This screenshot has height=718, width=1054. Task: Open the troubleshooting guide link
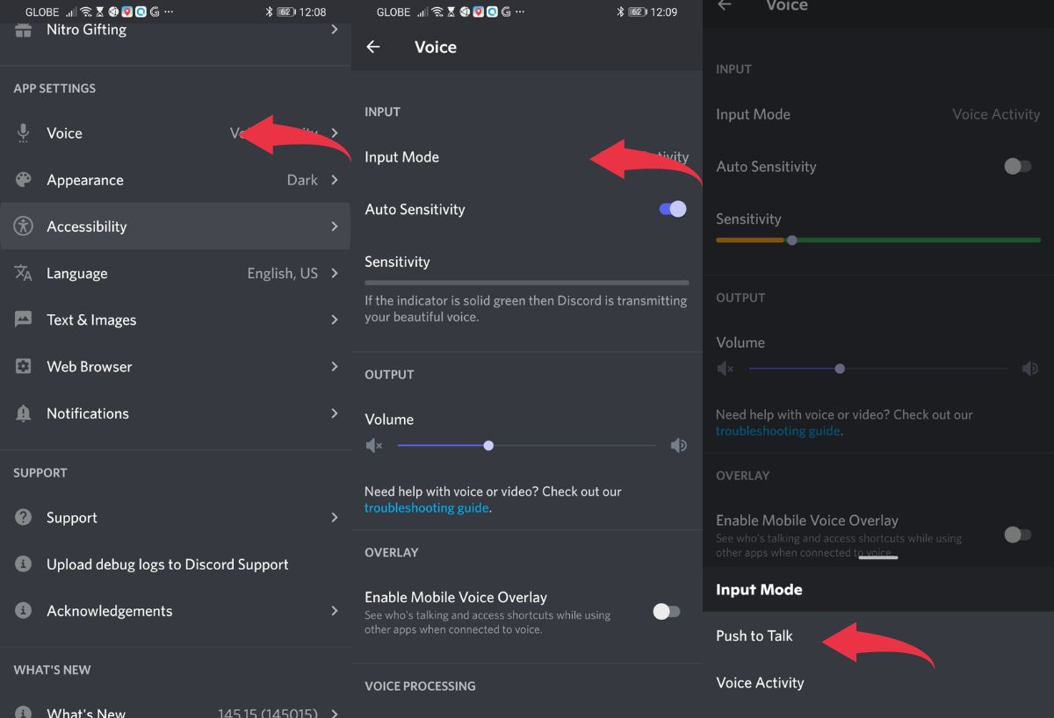tap(426, 508)
